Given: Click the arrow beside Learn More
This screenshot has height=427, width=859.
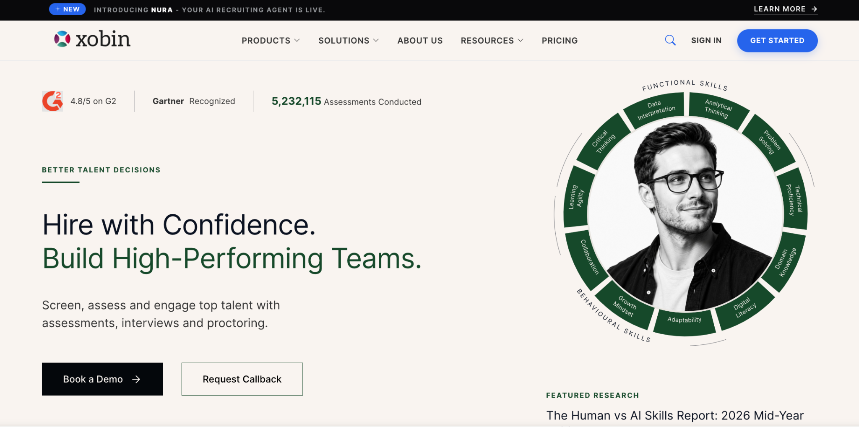Looking at the screenshot, I should click(x=814, y=9).
